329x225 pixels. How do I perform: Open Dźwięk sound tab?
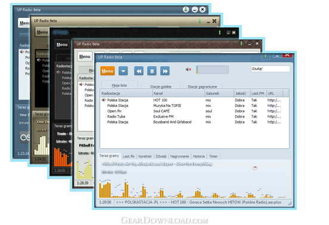click(161, 156)
